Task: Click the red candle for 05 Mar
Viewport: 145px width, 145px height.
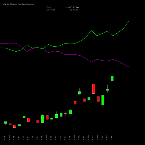Action: pyautogui.click(x=84, y=100)
